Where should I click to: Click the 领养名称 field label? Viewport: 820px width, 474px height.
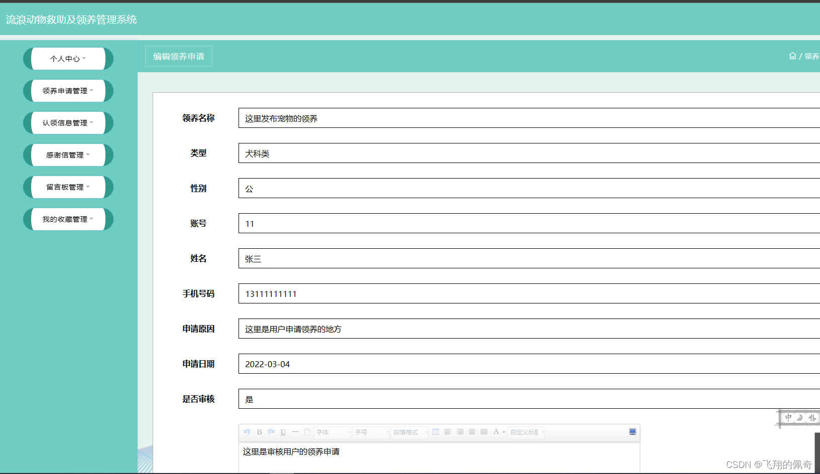[198, 118]
